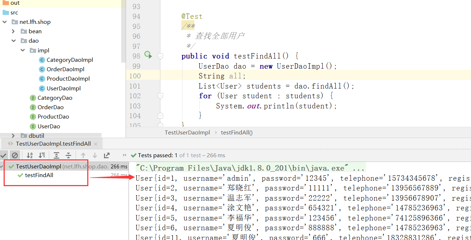The height and width of the screenshot is (240, 471).
Task: Open the CategoryDaoImpl class
Action: (x=70, y=60)
